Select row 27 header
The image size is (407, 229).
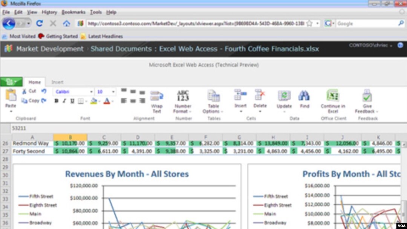(5, 151)
